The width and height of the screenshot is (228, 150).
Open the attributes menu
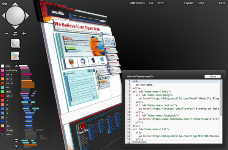(137, 3)
